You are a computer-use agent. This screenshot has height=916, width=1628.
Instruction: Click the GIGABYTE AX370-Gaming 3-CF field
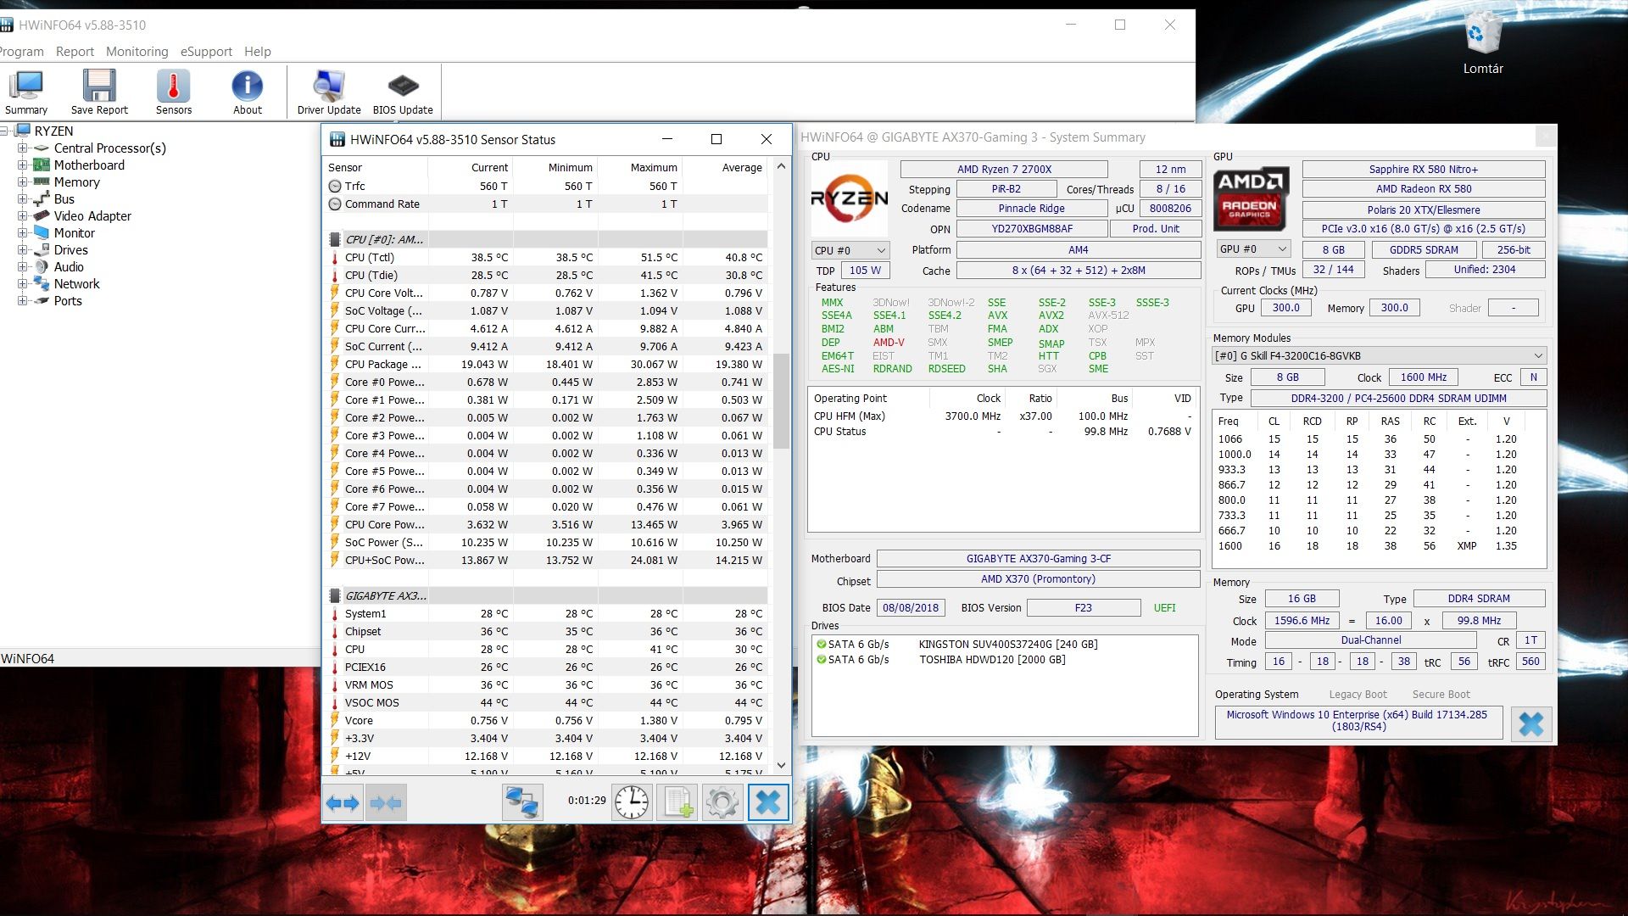click(x=1039, y=558)
